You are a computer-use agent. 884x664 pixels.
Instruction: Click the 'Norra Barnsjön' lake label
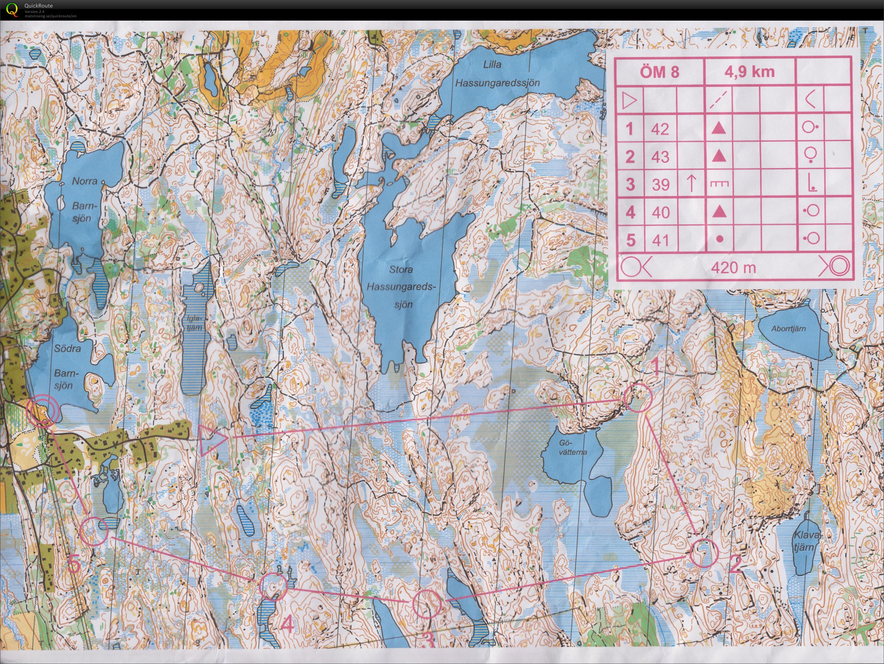coord(84,200)
